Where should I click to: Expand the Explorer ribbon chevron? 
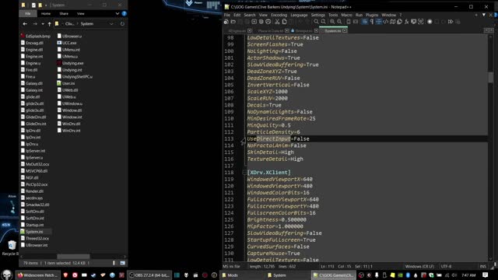[117, 14]
